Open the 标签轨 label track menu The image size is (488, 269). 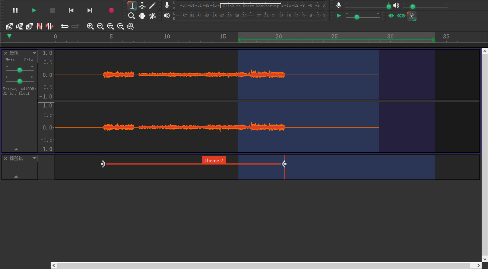pyautogui.click(x=34, y=158)
